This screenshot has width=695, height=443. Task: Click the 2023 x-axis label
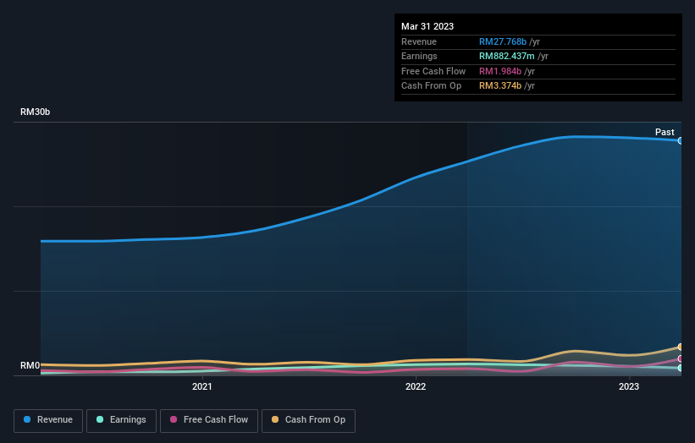tap(629, 387)
